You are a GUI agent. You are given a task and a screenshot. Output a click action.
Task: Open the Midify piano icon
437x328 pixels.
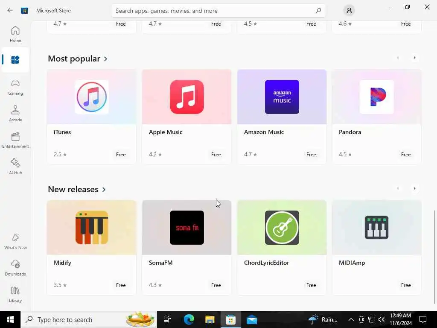tap(92, 228)
